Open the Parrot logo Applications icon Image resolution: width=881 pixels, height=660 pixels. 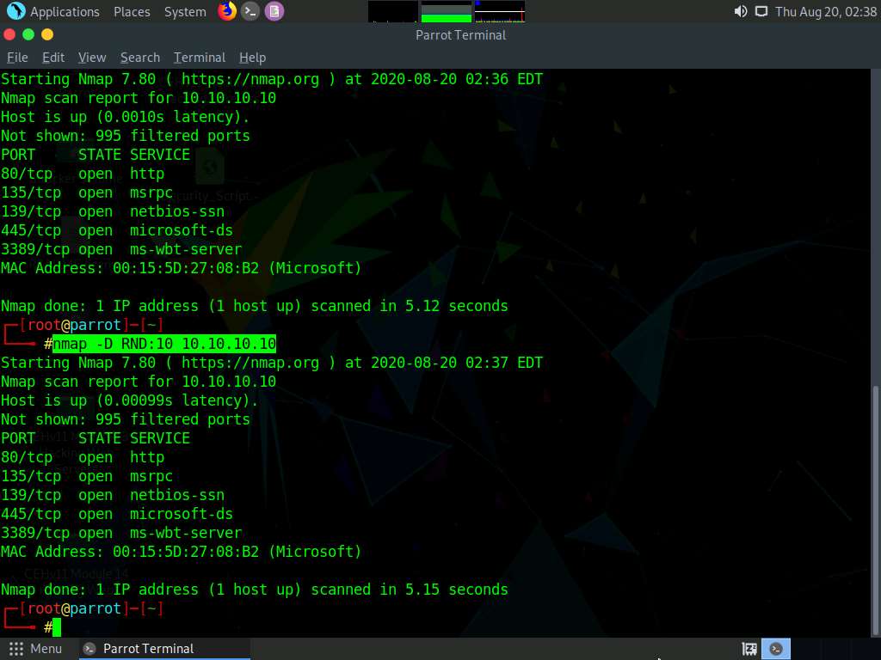(15, 11)
